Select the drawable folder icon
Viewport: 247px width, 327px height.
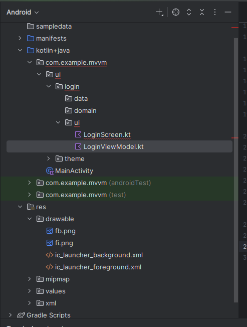[40, 219]
